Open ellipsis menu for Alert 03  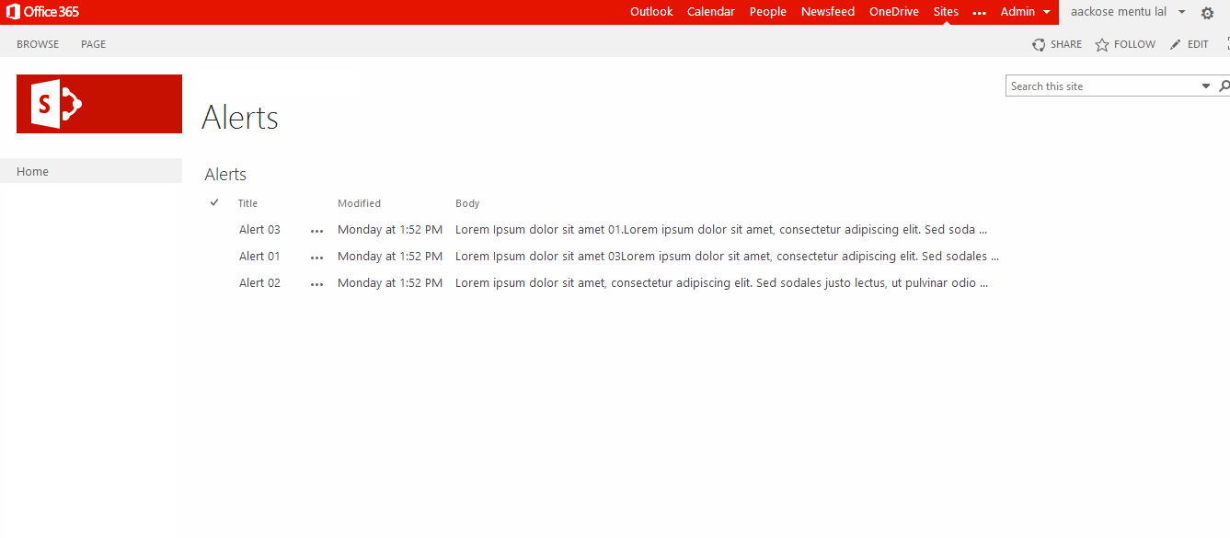(317, 231)
